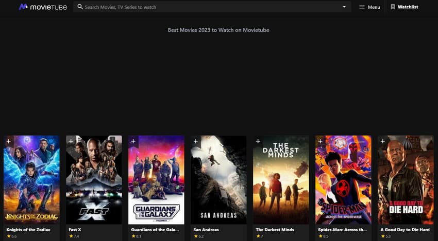Screen dimensions: 438x241
Task: Type in the Search Movies, TV Series field
Action: [206, 7]
